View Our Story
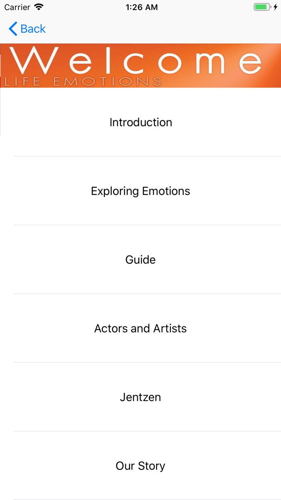The height and width of the screenshot is (500, 281). click(x=140, y=465)
